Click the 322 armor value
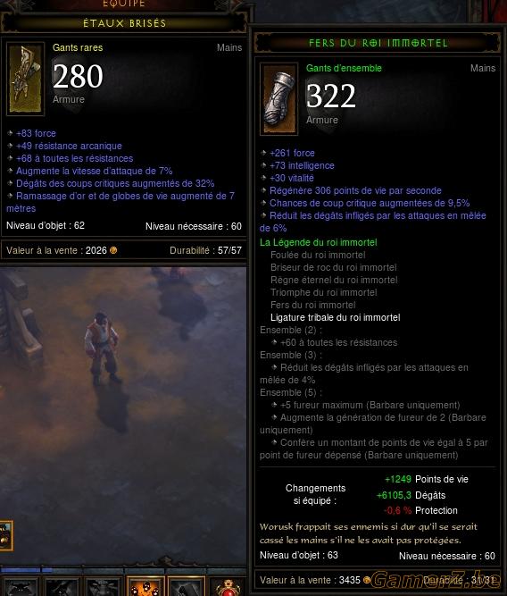The width and height of the screenshot is (507, 596). click(x=331, y=96)
